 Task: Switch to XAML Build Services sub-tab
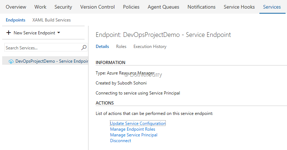click(x=51, y=20)
